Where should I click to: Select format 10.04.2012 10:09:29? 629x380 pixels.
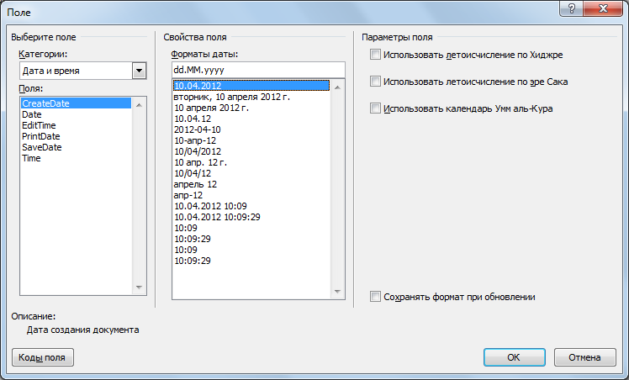(x=251, y=217)
